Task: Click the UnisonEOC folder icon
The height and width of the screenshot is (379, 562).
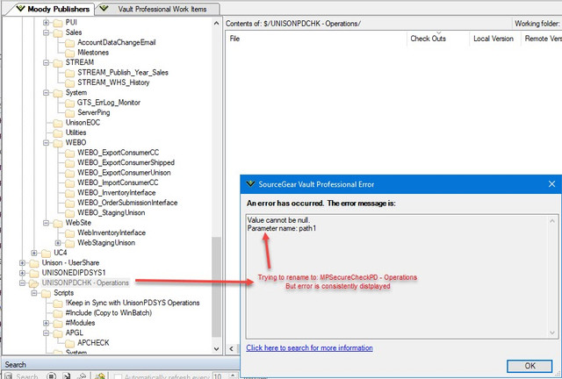Action: [58, 123]
